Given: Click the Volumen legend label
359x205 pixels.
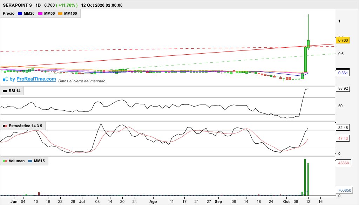Looking at the screenshot, I should (x=16, y=161).
